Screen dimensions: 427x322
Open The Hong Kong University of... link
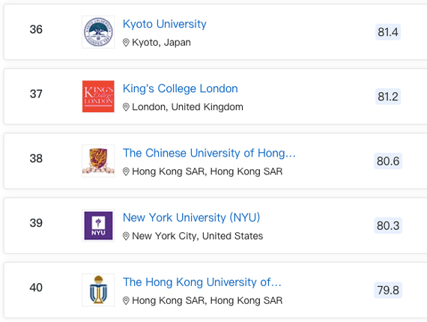coord(202,282)
